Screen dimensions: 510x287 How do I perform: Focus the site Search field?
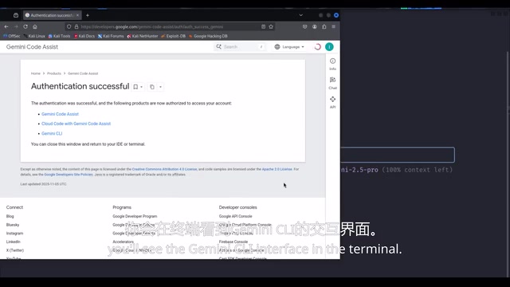point(240,47)
